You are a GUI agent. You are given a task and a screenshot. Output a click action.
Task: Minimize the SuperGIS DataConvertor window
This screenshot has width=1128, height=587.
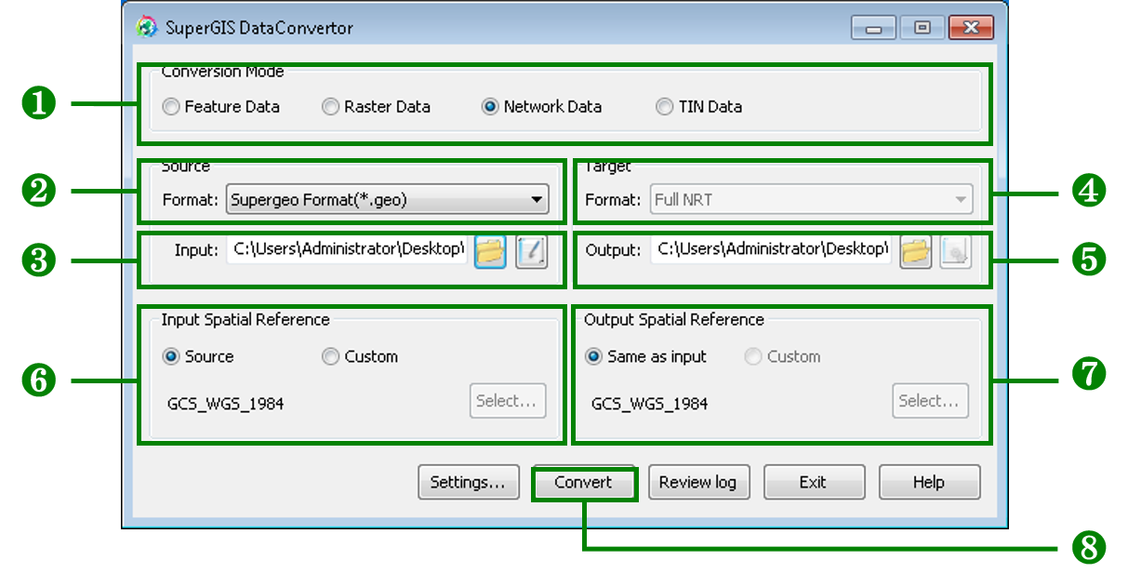point(873,27)
